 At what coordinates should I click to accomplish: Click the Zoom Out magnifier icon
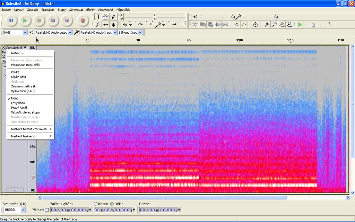[275, 25]
